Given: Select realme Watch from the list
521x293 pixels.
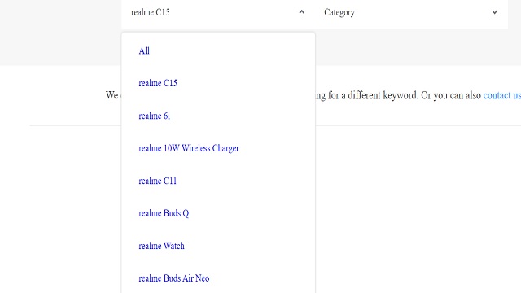Looking at the screenshot, I should point(161,246).
